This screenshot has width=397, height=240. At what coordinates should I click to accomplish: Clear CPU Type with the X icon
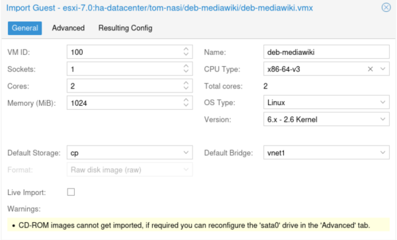tap(370, 69)
